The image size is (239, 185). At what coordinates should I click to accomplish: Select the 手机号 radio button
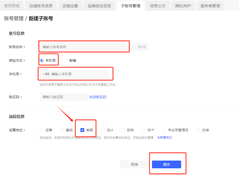(42, 60)
